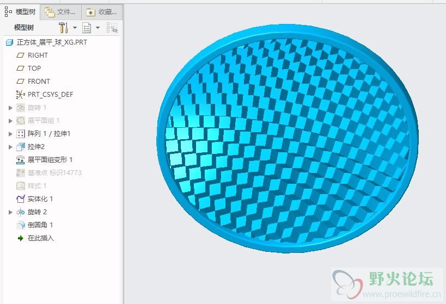Click the 展平面组 1 flatten quilt icon

(21, 121)
